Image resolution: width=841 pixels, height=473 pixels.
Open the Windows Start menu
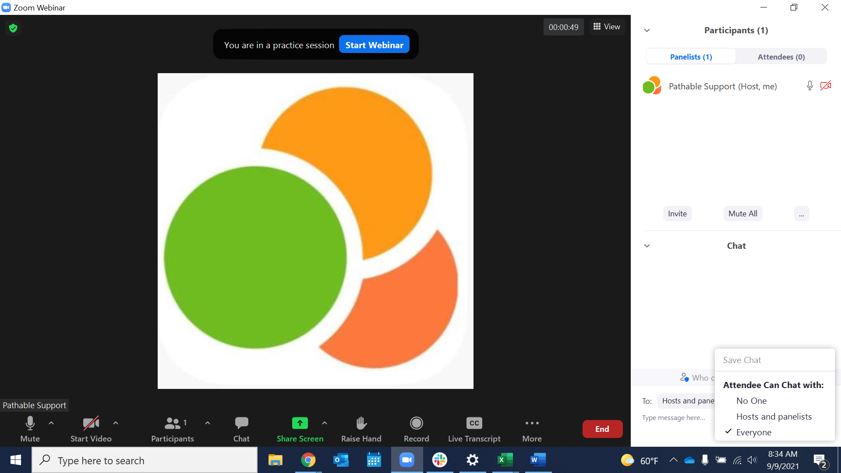click(16, 460)
